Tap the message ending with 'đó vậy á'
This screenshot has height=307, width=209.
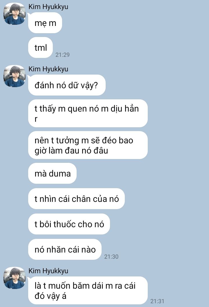(88, 291)
